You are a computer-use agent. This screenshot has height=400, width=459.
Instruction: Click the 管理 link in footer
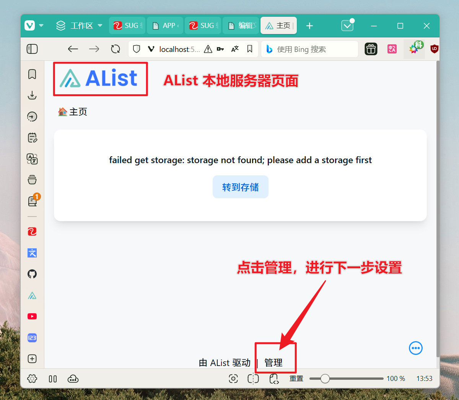(x=273, y=363)
